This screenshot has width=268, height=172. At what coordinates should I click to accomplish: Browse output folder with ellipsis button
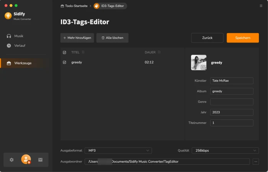point(256,162)
